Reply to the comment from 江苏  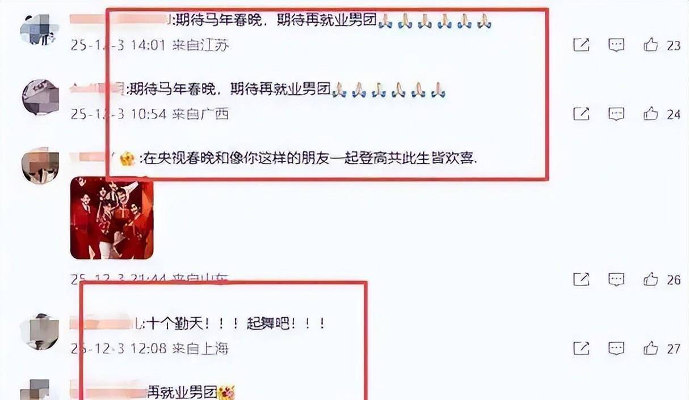[616, 45]
